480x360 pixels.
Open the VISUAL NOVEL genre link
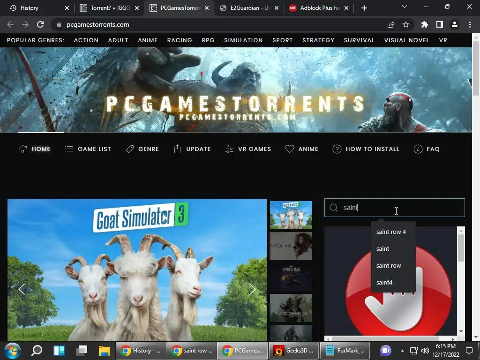pyautogui.click(x=406, y=40)
